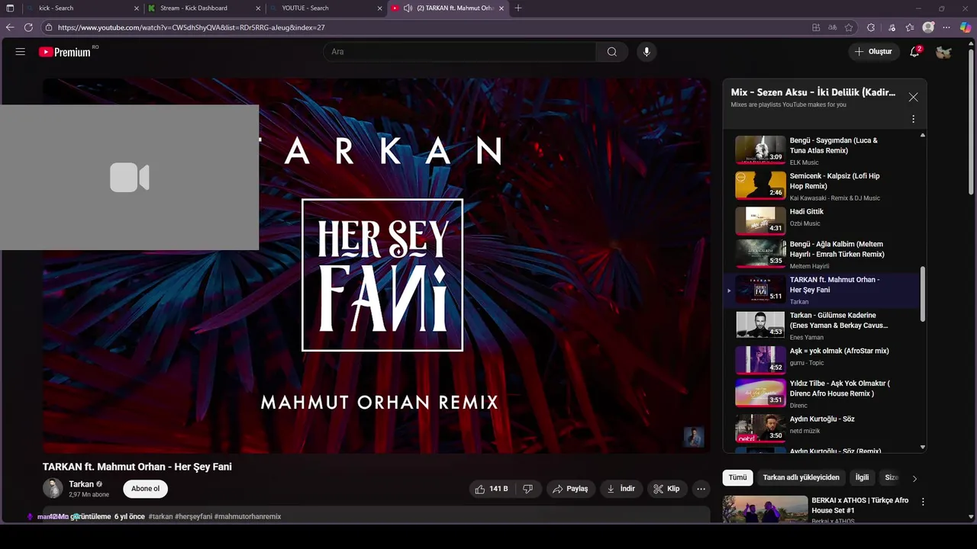Close the Stream - Kick Dashboard tab
Screen dimensions: 977x549
pyautogui.click(x=258, y=8)
